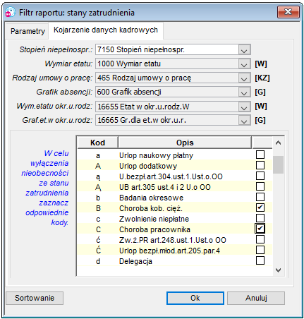Open the Wym.etatu okr.u.rodz dropdown
Screen dimensions: 304x319
click(x=244, y=107)
